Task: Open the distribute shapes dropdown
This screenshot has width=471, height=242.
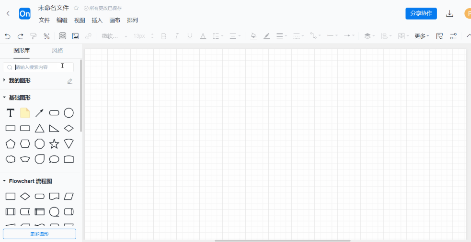Action: [x=403, y=36]
